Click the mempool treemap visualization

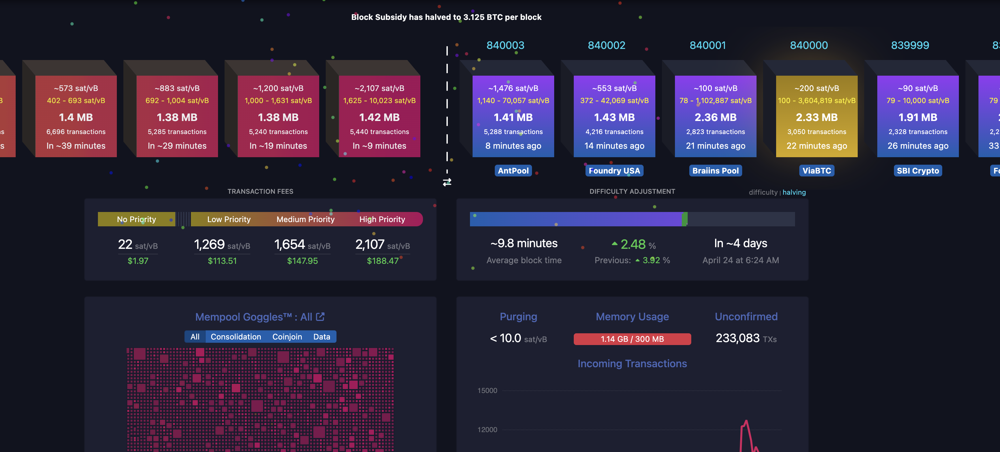pos(260,399)
